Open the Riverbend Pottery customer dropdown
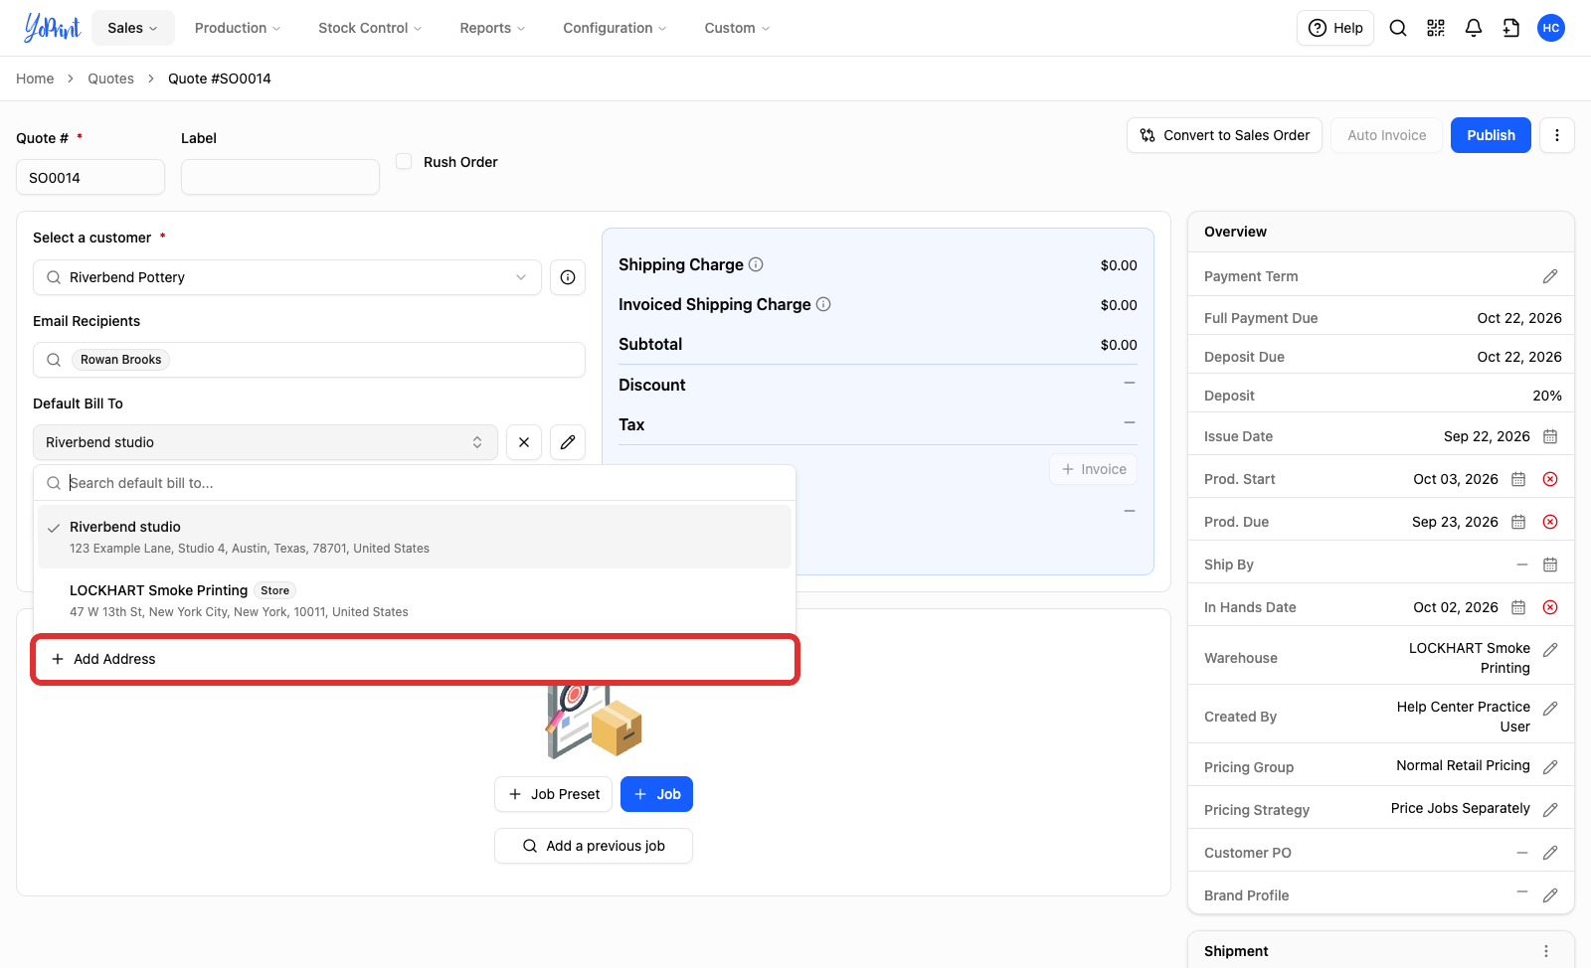This screenshot has height=968, width=1591. 287,277
